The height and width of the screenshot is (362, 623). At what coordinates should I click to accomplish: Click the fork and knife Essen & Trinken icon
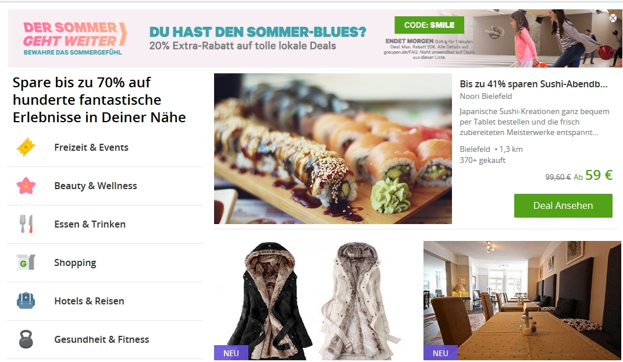[x=26, y=224]
